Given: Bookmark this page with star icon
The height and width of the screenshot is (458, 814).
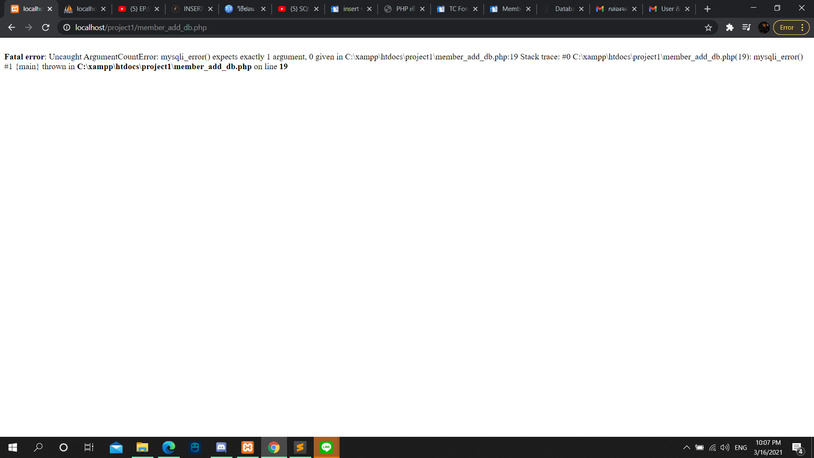Looking at the screenshot, I should click(708, 28).
